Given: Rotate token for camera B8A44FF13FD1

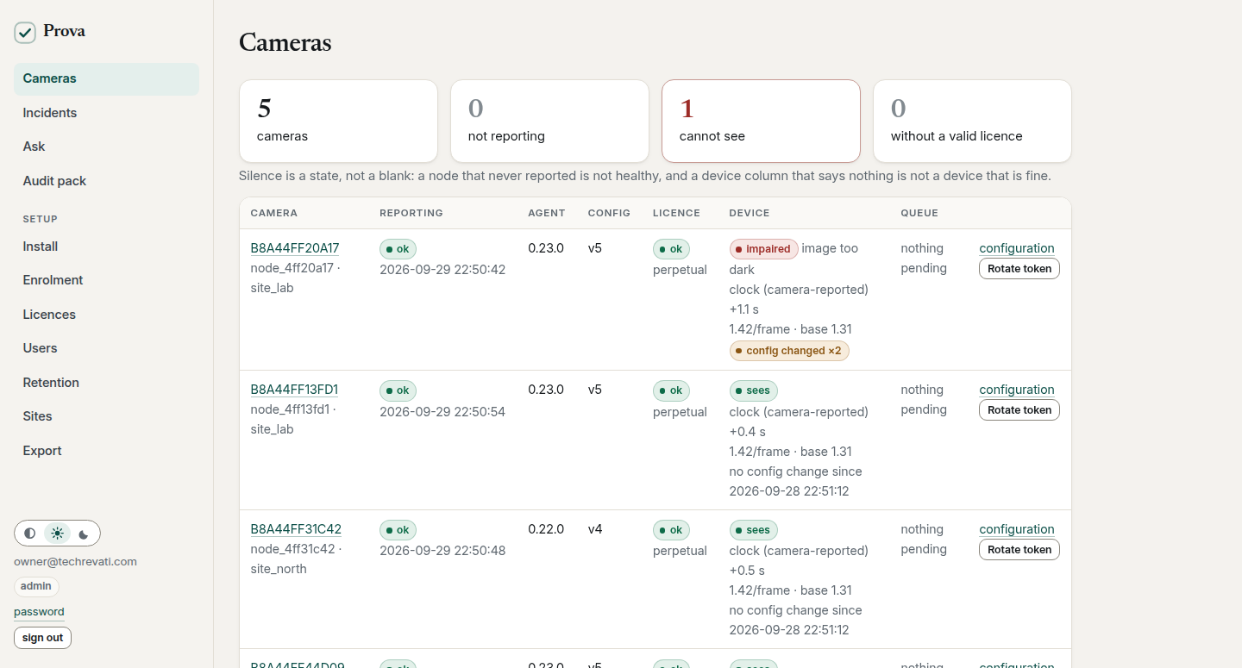Looking at the screenshot, I should coord(1019,410).
